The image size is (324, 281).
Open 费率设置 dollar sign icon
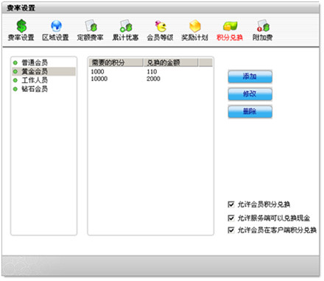pos(21,26)
